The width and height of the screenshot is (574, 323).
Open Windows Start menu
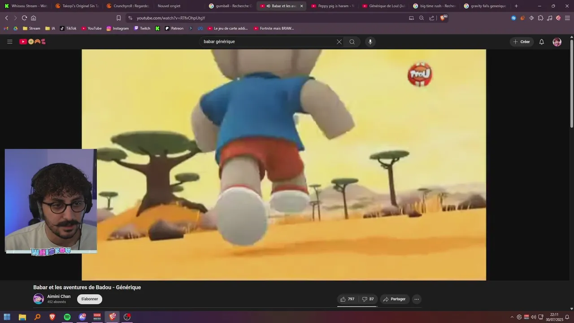(7, 317)
